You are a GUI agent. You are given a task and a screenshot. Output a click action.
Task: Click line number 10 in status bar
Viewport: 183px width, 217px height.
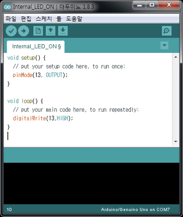9,209
